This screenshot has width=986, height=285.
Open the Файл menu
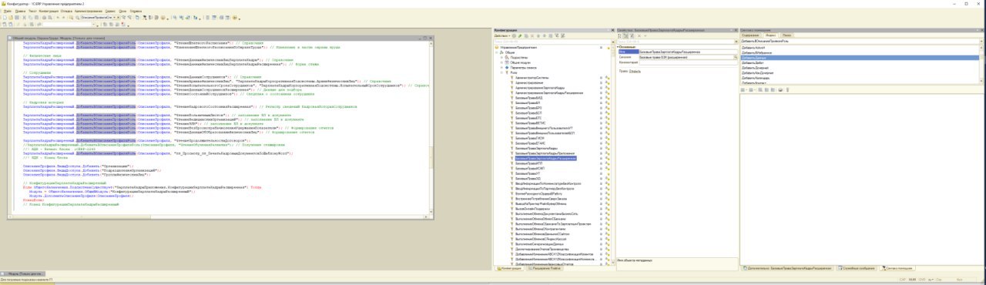pyautogui.click(x=8, y=12)
